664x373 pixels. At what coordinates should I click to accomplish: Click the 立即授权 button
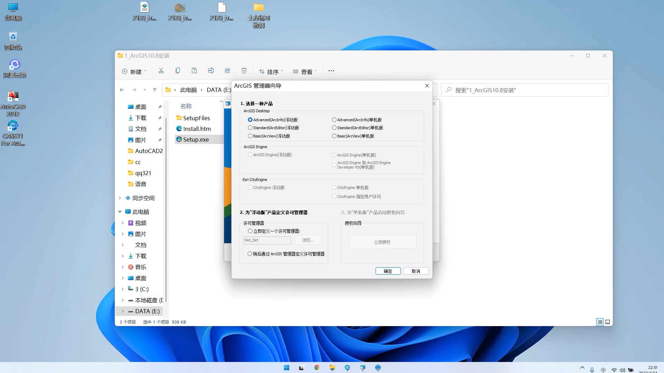(x=382, y=242)
